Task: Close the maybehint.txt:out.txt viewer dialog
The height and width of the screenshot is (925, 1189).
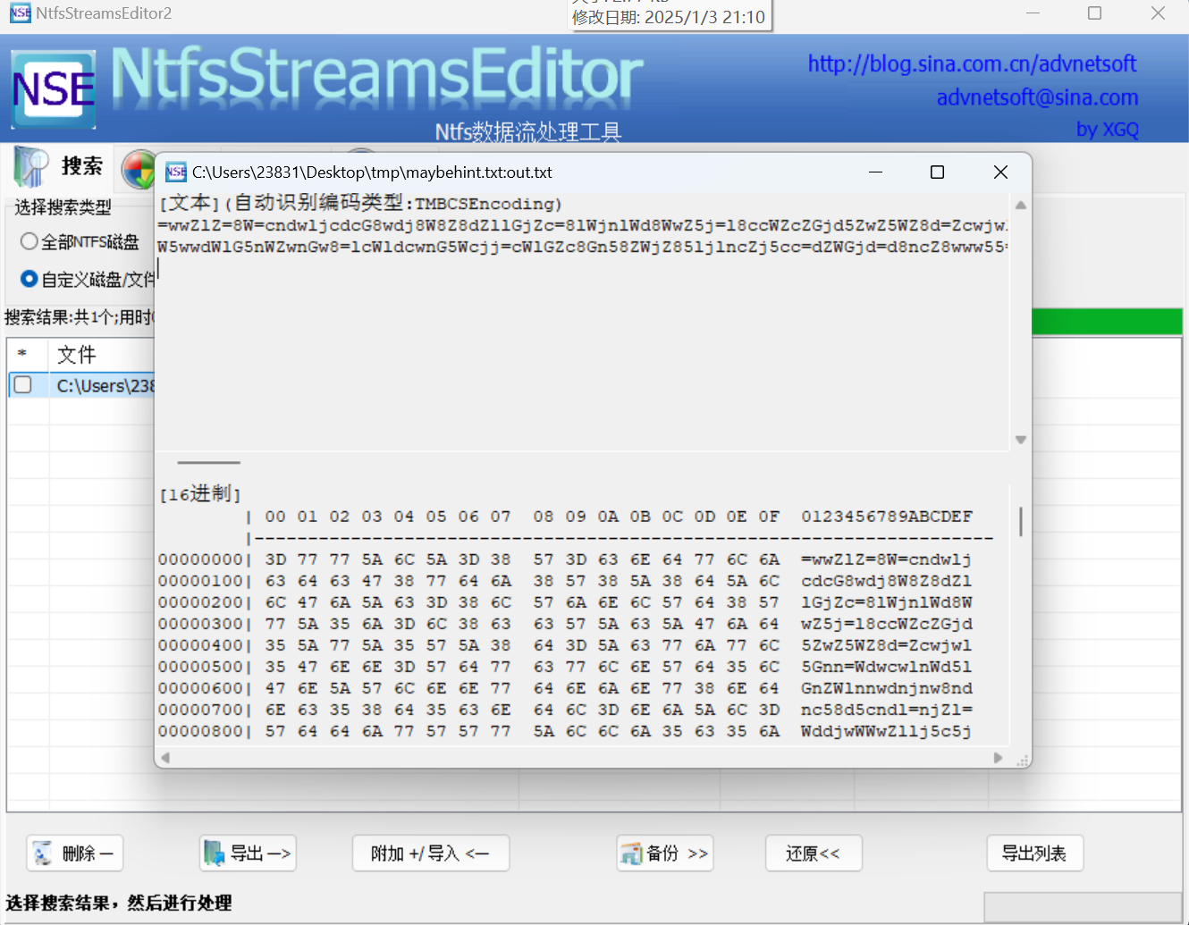Action: 1001,172
